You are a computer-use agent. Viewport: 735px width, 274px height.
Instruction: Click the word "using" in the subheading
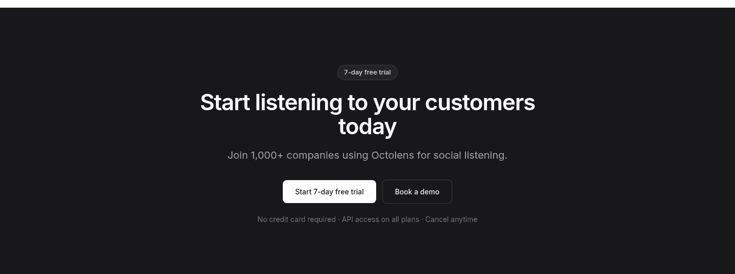pos(355,156)
